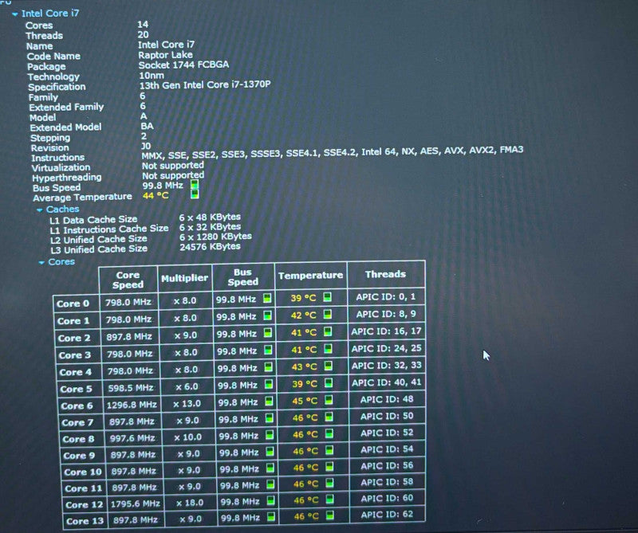Click Core 4 bus speed graph icon
The width and height of the screenshot is (638, 533).
(x=268, y=367)
